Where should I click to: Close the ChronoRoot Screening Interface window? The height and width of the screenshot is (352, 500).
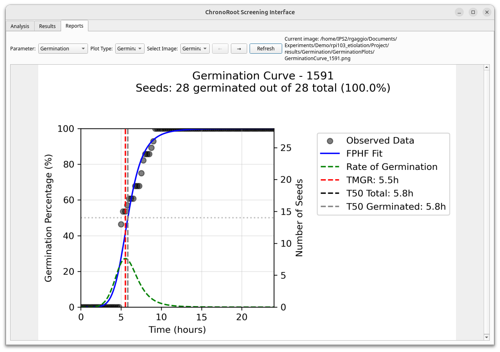coord(487,12)
